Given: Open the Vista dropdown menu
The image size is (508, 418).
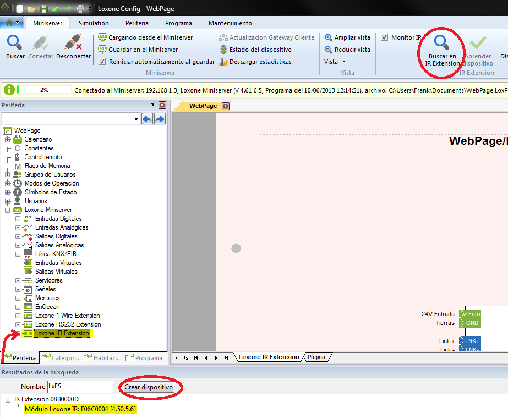Looking at the screenshot, I should pyautogui.click(x=335, y=62).
